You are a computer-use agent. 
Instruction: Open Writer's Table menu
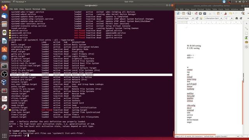[x=214, y=9]
